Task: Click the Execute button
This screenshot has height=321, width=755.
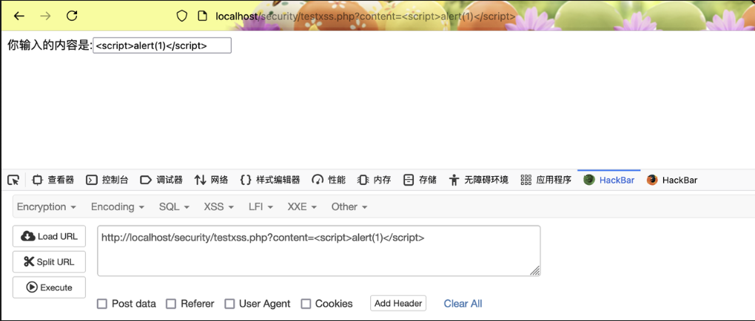Action: (49, 287)
